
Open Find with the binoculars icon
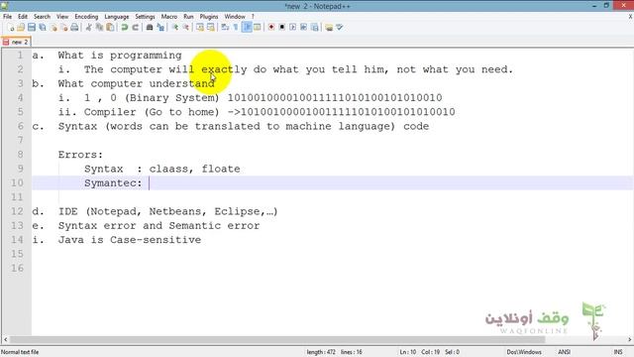pyautogui.click(x=150, y=27)
